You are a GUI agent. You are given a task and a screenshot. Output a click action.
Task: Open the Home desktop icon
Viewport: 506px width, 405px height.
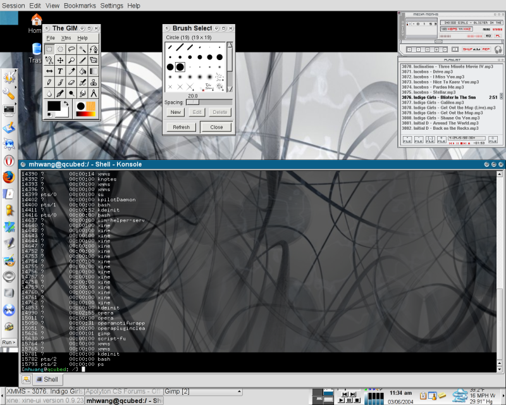(36, 20)
